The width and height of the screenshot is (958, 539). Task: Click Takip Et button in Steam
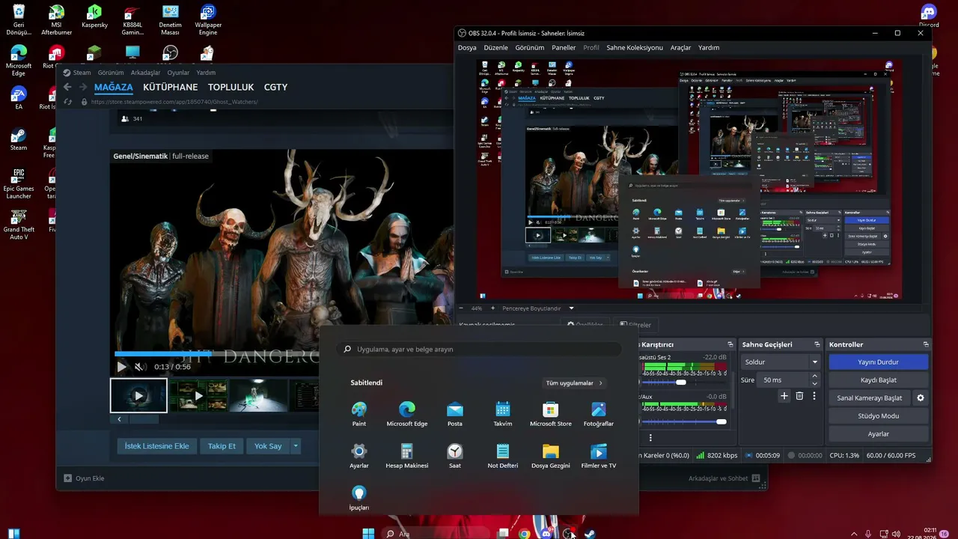click(x=222, y=446)
